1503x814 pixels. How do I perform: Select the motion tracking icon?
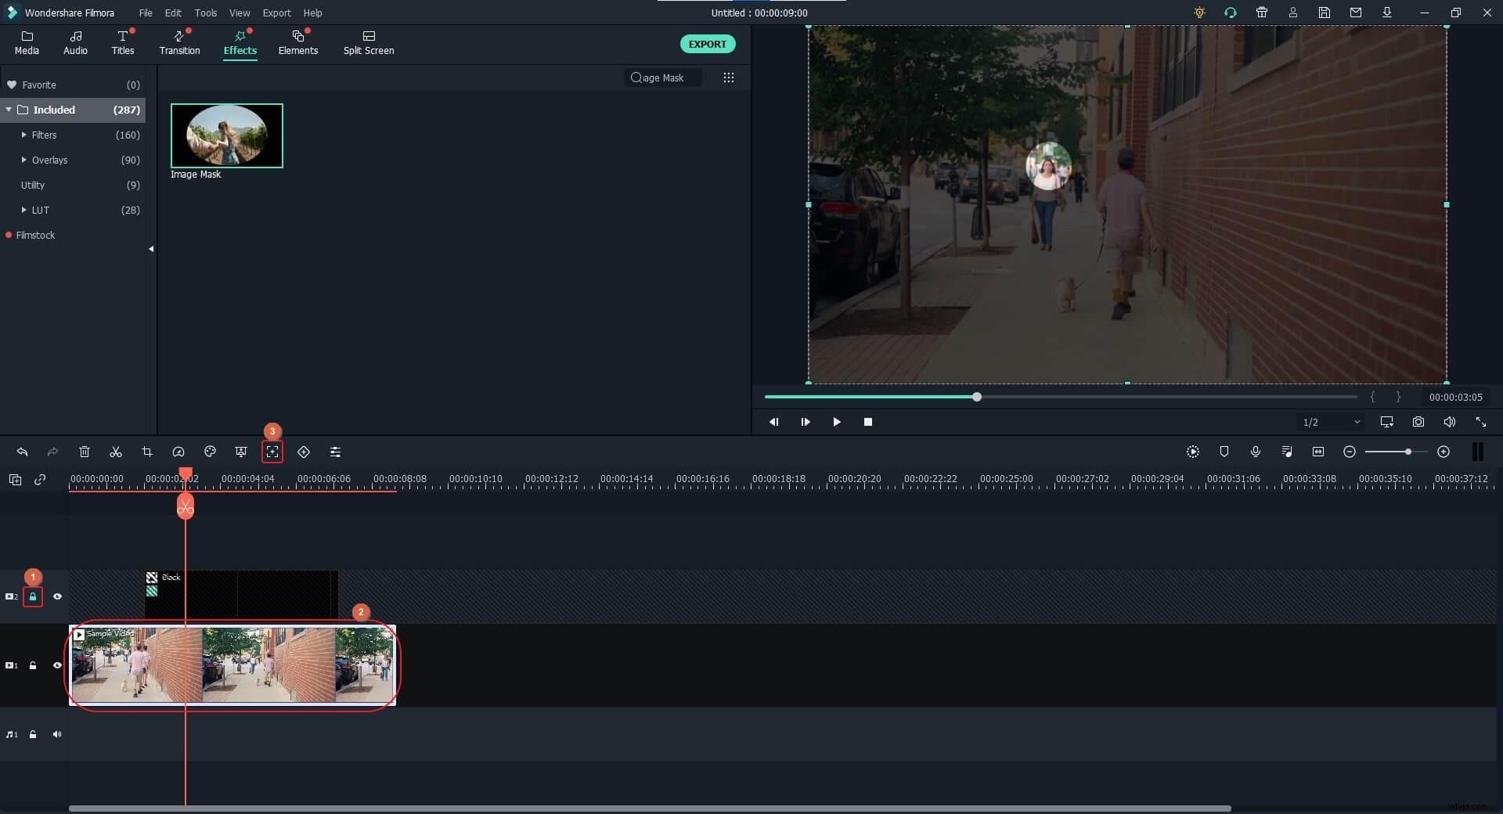tap(272, 452)
